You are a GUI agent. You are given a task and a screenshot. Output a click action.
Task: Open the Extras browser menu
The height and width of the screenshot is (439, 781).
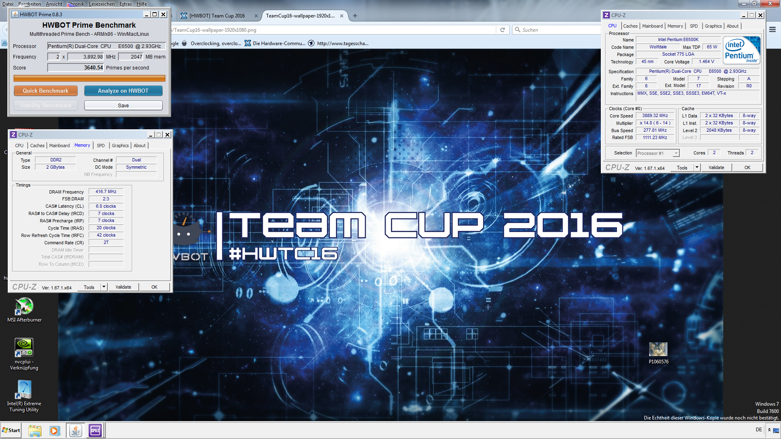coord(126,4)
